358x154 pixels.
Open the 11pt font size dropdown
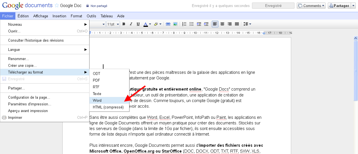click(x=113, y=24)
